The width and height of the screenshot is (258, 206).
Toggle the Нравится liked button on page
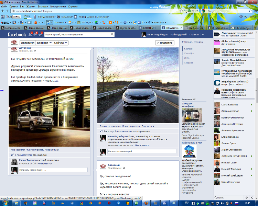[165, 43]
